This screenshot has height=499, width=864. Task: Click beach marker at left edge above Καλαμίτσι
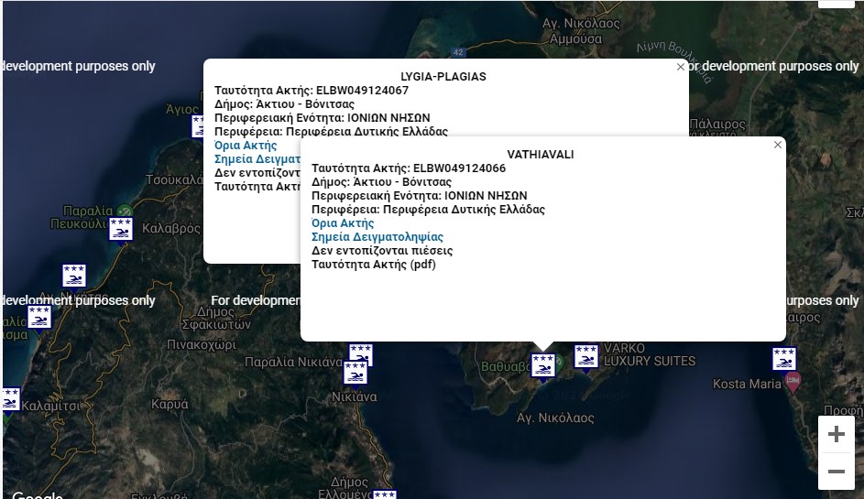[9, 400]
